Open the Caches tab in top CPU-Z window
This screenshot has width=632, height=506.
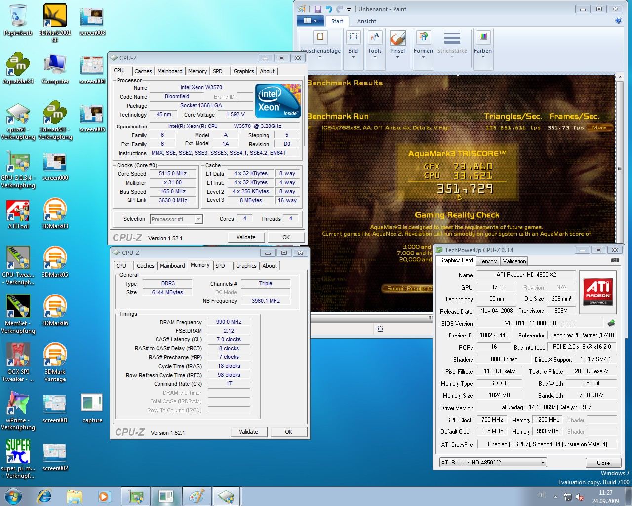tap(143, 71)
